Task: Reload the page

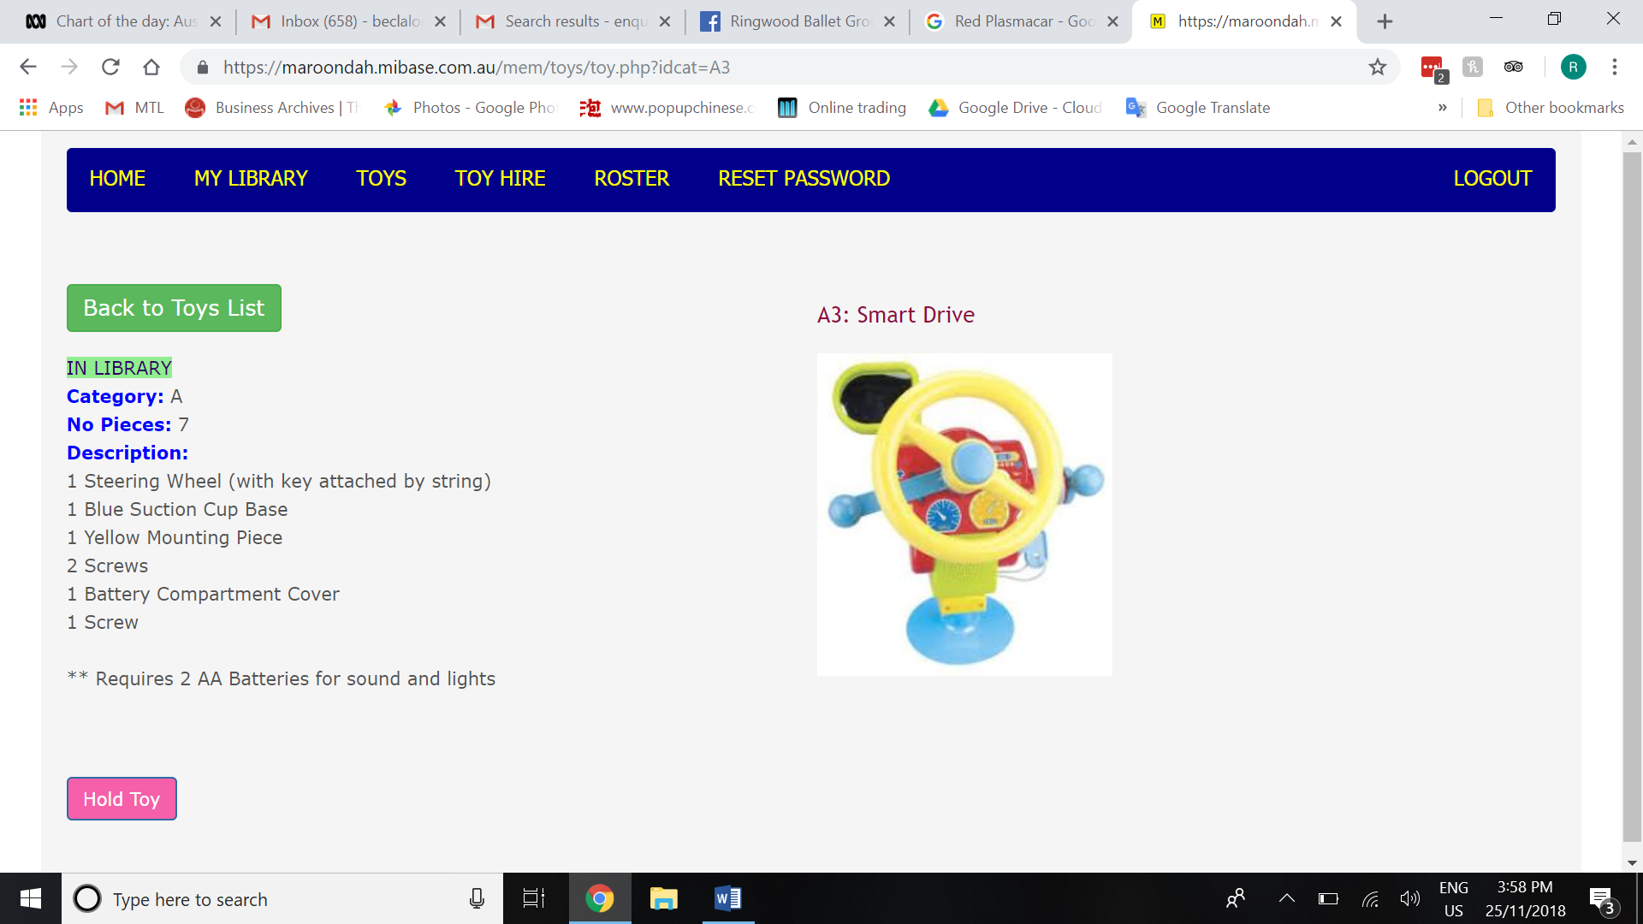Action: 110,67
